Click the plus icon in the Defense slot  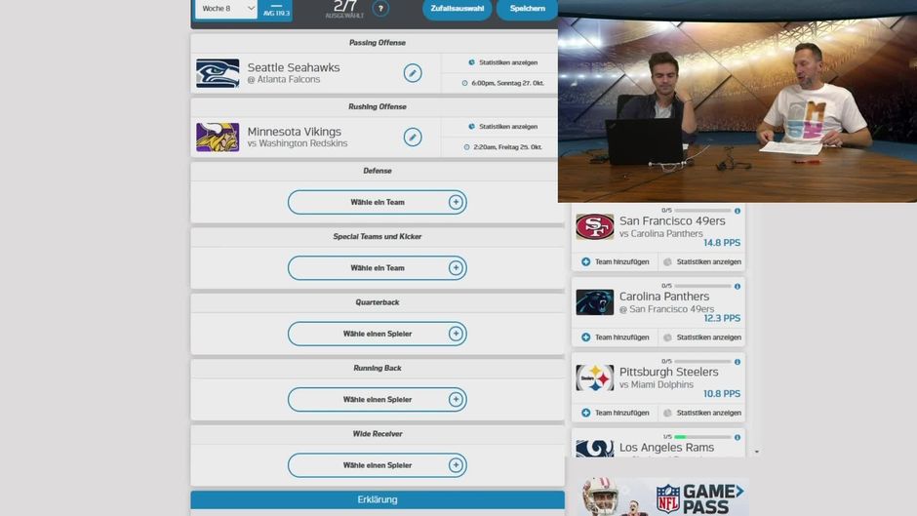(x=455, y=203)
